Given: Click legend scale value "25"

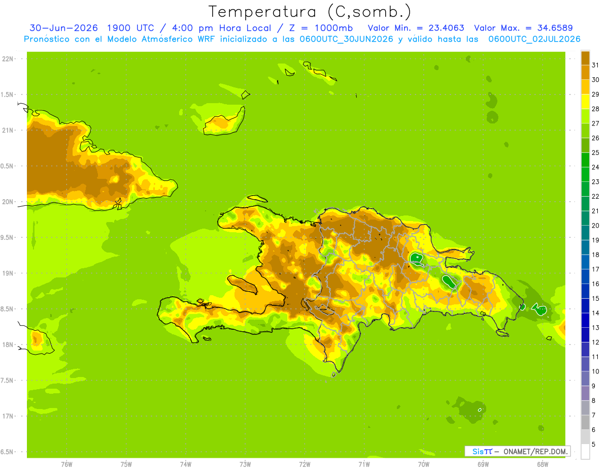Looking at the screenshot, I should pos(595,152).
